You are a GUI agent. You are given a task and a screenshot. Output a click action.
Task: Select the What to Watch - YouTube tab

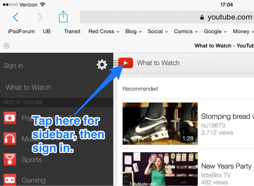224,46
